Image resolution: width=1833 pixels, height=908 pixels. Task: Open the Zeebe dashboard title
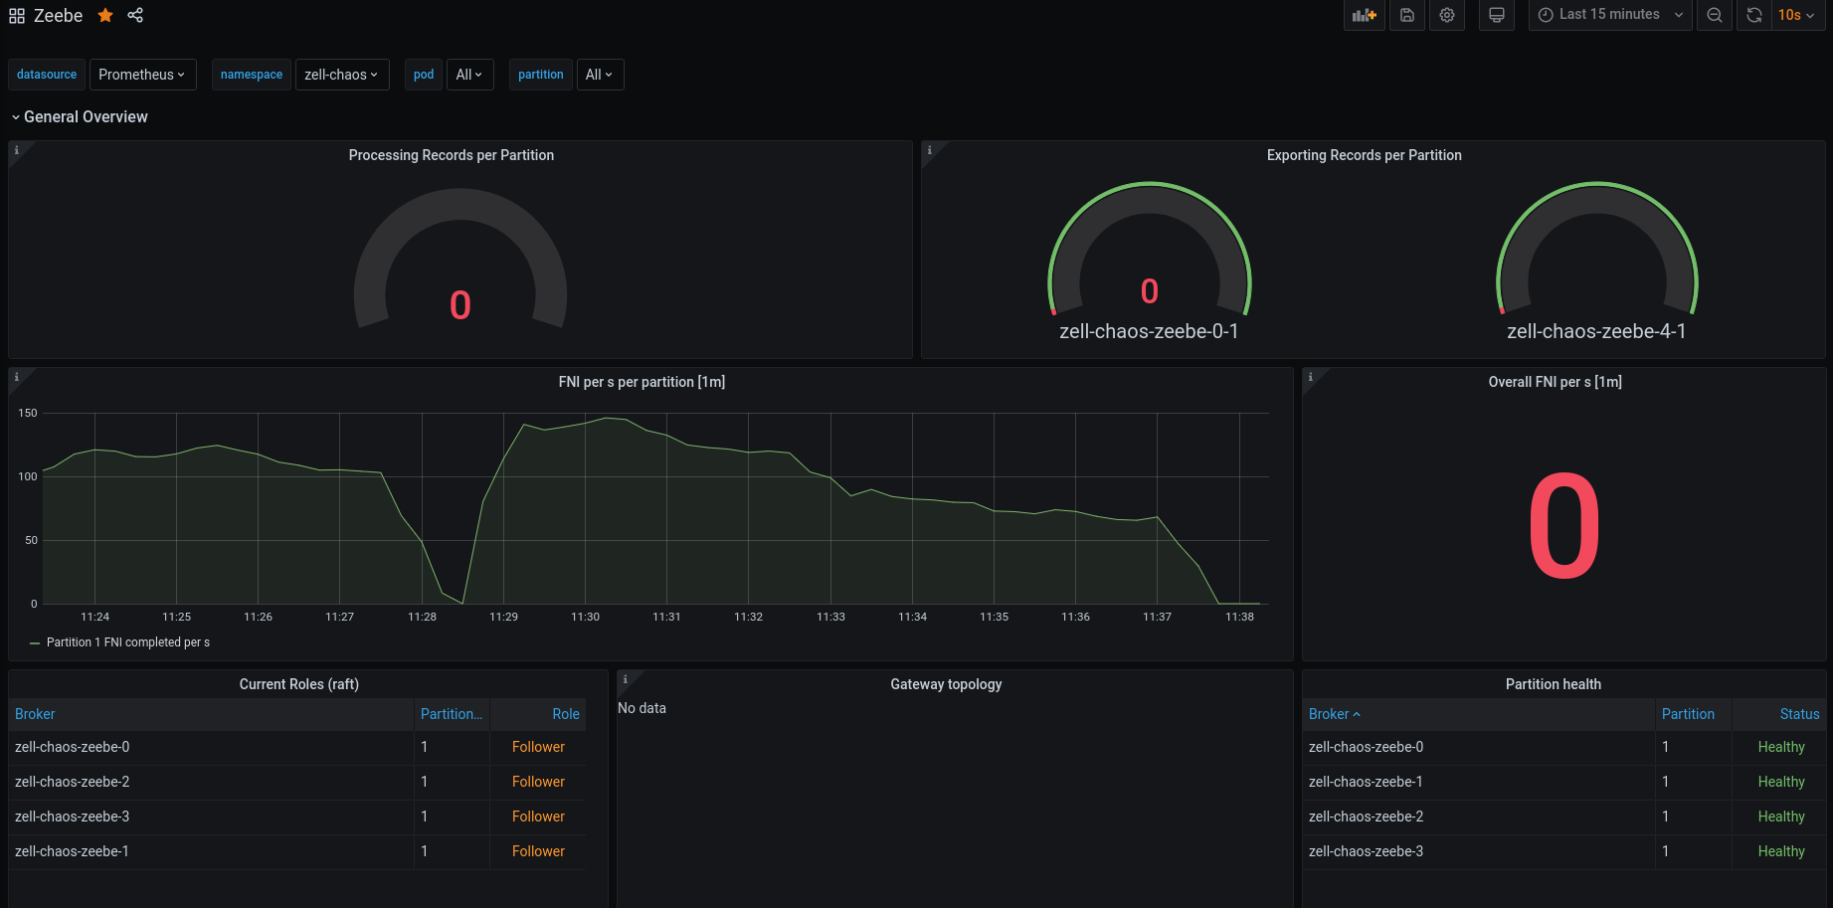click(x=59, y=16)
